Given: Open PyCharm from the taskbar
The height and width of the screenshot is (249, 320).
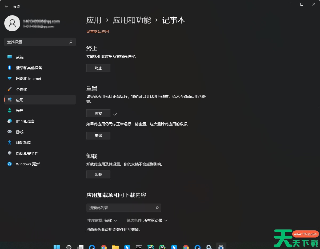Looking at the screenshot, I should coord(162,247).
